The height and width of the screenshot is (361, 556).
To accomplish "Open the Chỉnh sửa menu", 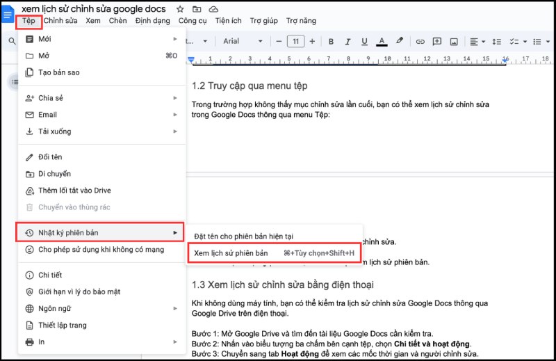I will (60, 21).
